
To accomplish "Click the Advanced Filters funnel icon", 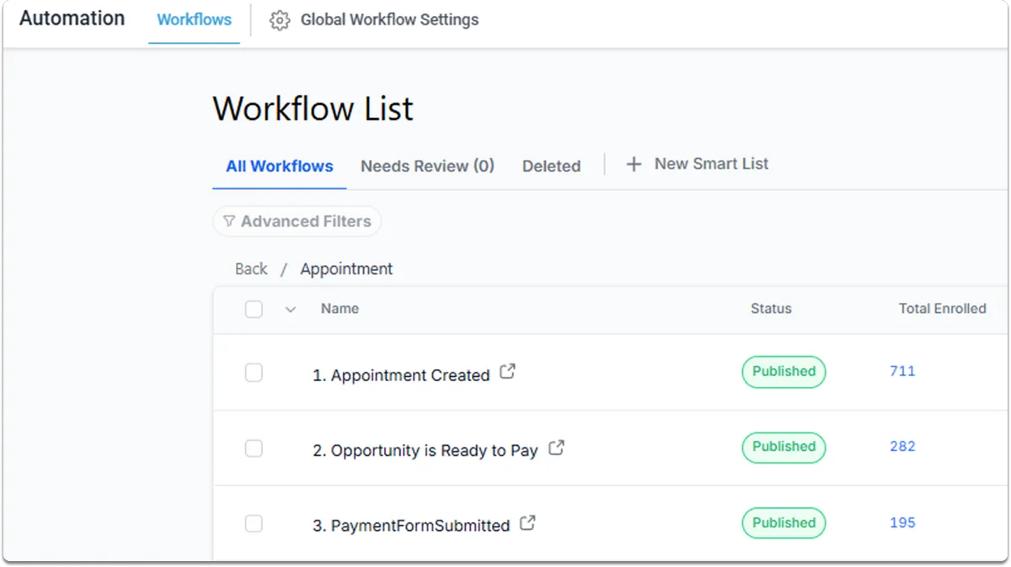I will click(228, 221).
